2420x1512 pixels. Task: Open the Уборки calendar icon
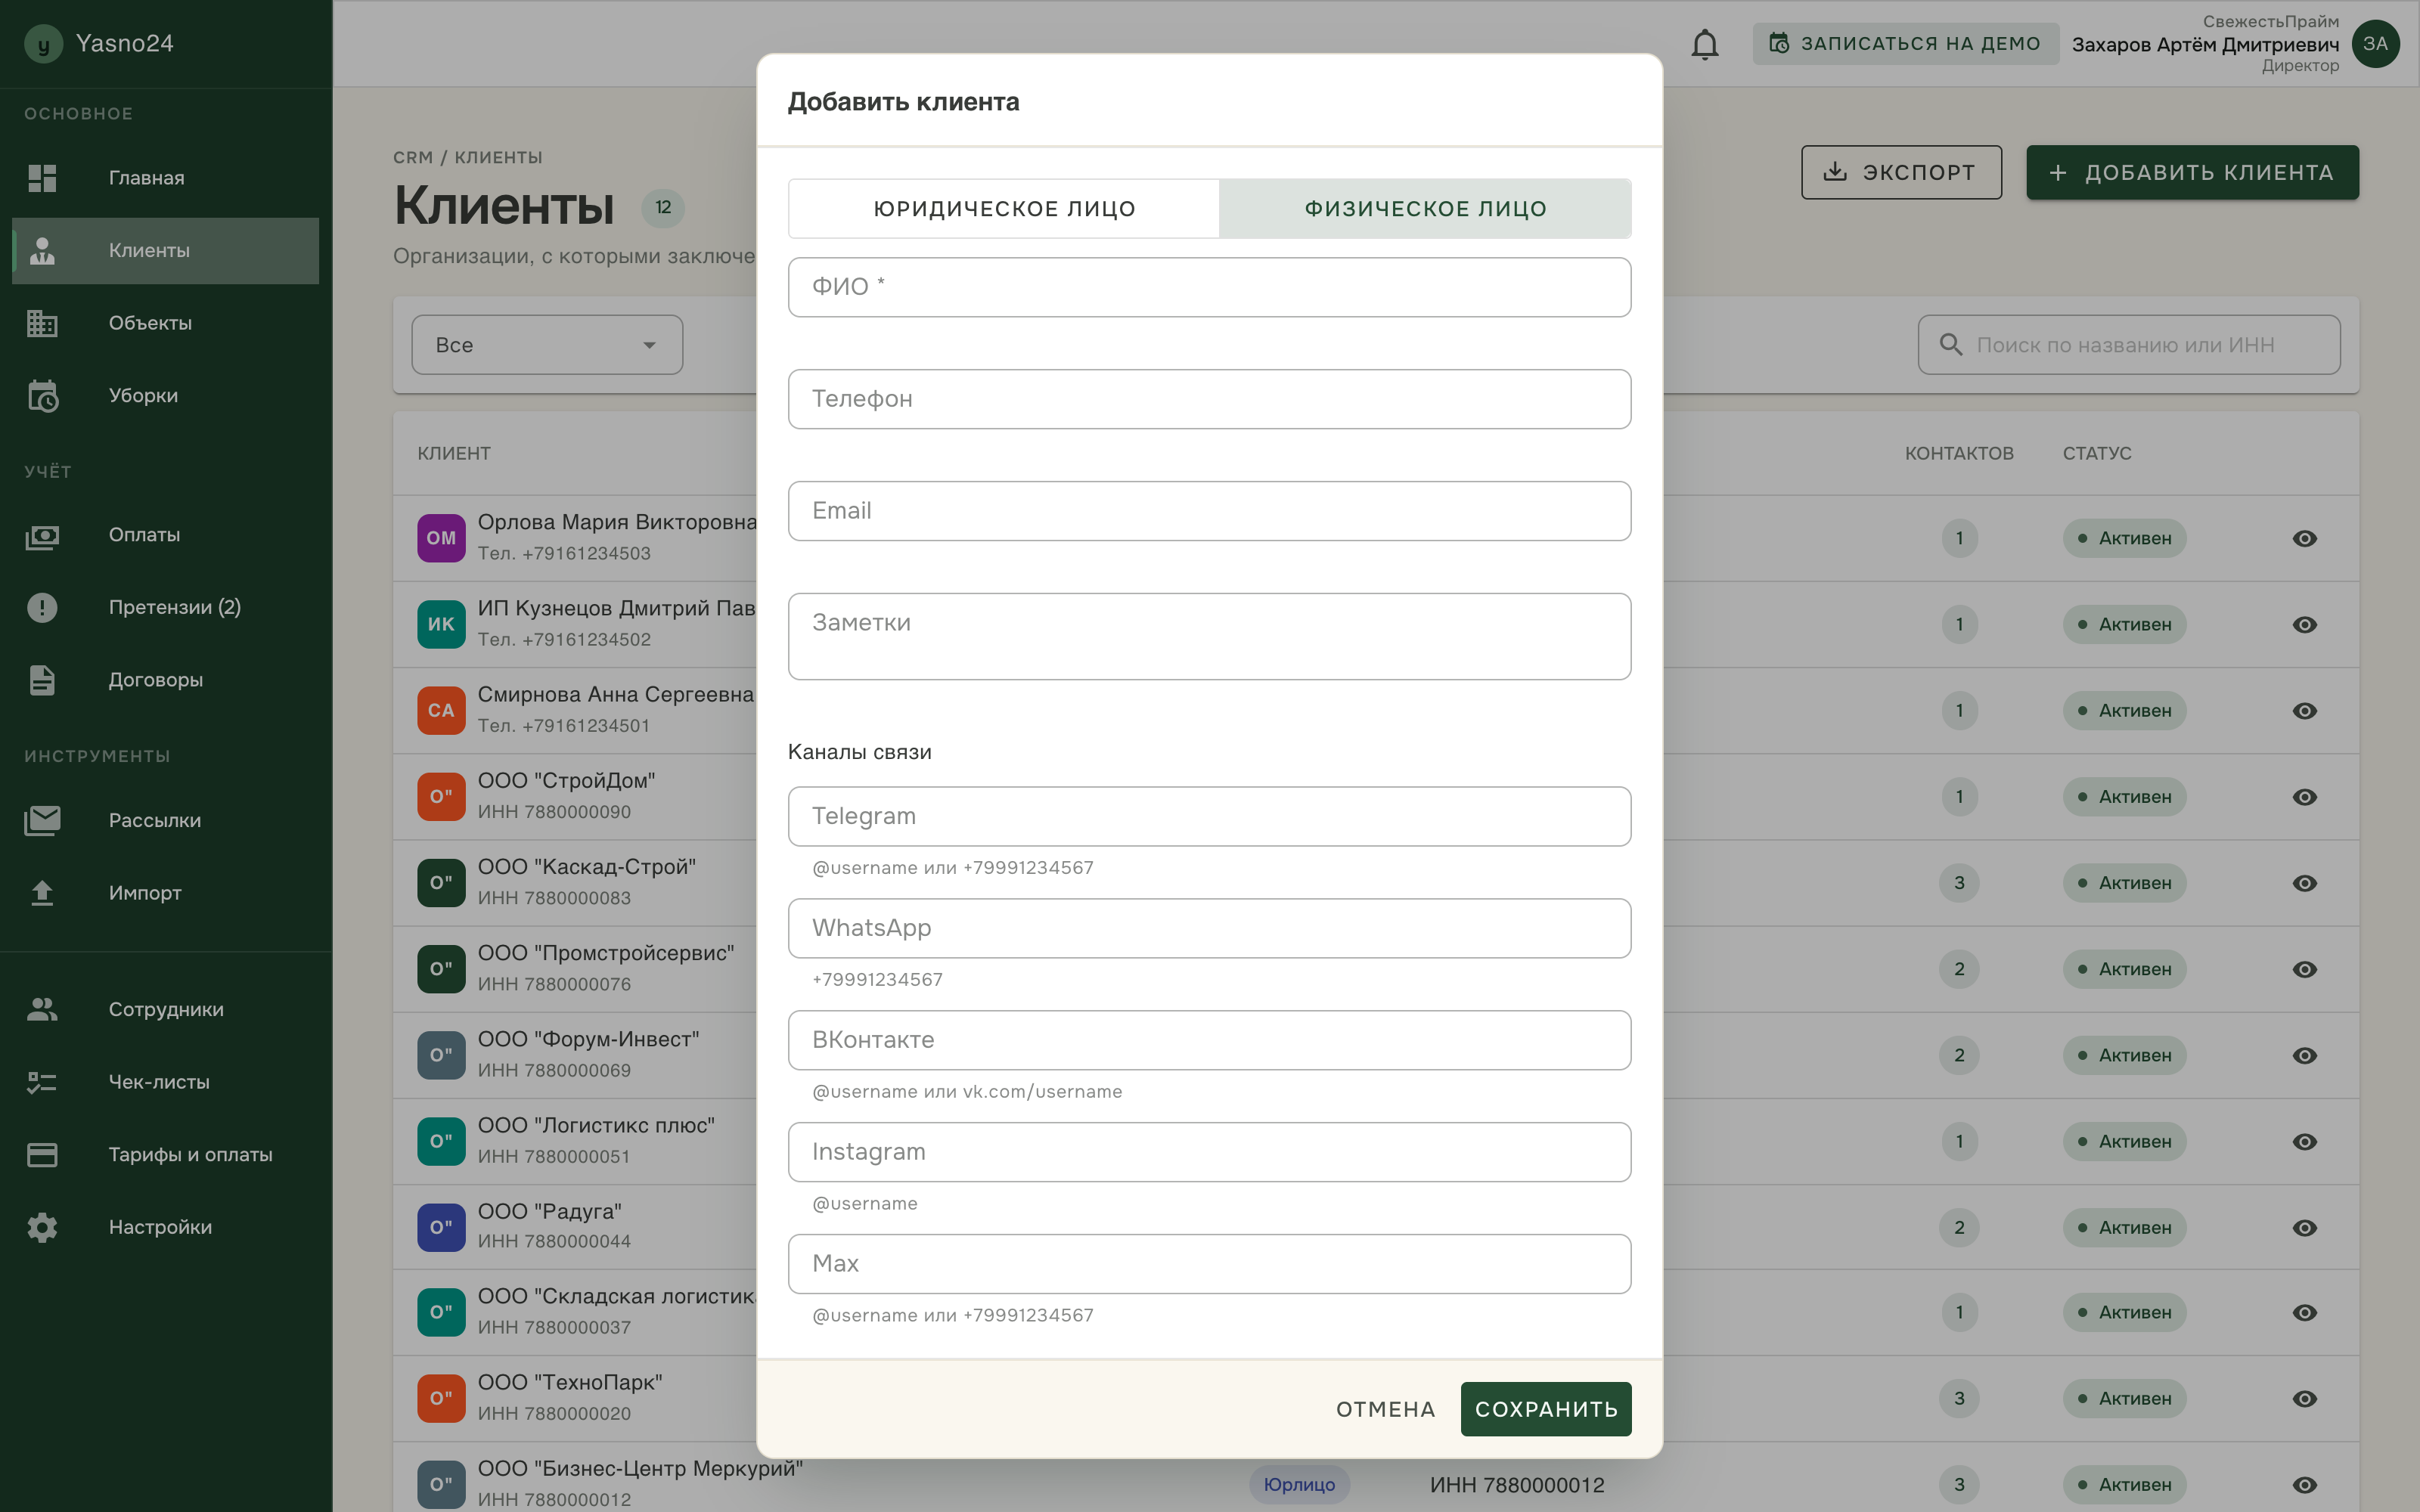point(42,396)
